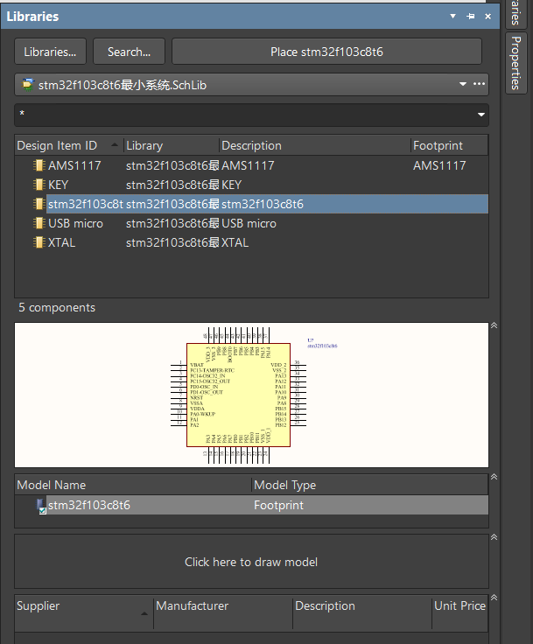Select the KEY design item
The height and width of the screenshot is (644, 533).
click(59, 185)
